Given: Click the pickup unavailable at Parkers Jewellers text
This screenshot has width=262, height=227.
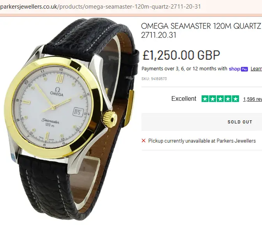Looking at the screenshot, I should (202, 141).
